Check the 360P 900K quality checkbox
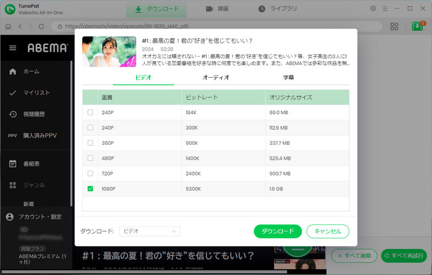This screenshot has width=432, height=275. coord(90,143)
